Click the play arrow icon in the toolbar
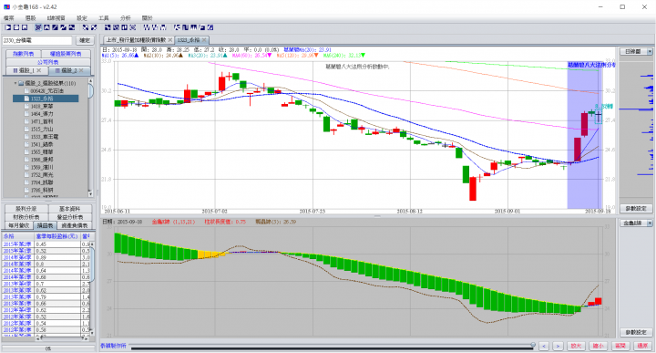The image size is (656, 353). click(8, 27)
